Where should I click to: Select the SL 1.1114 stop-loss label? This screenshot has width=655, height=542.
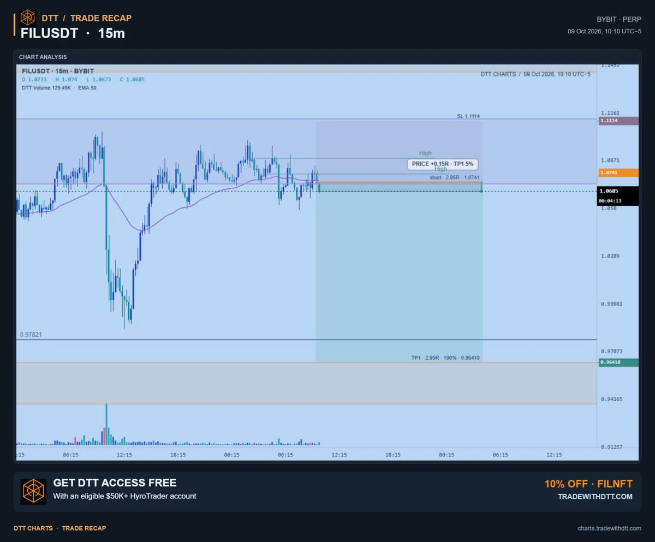pos(468,116)
